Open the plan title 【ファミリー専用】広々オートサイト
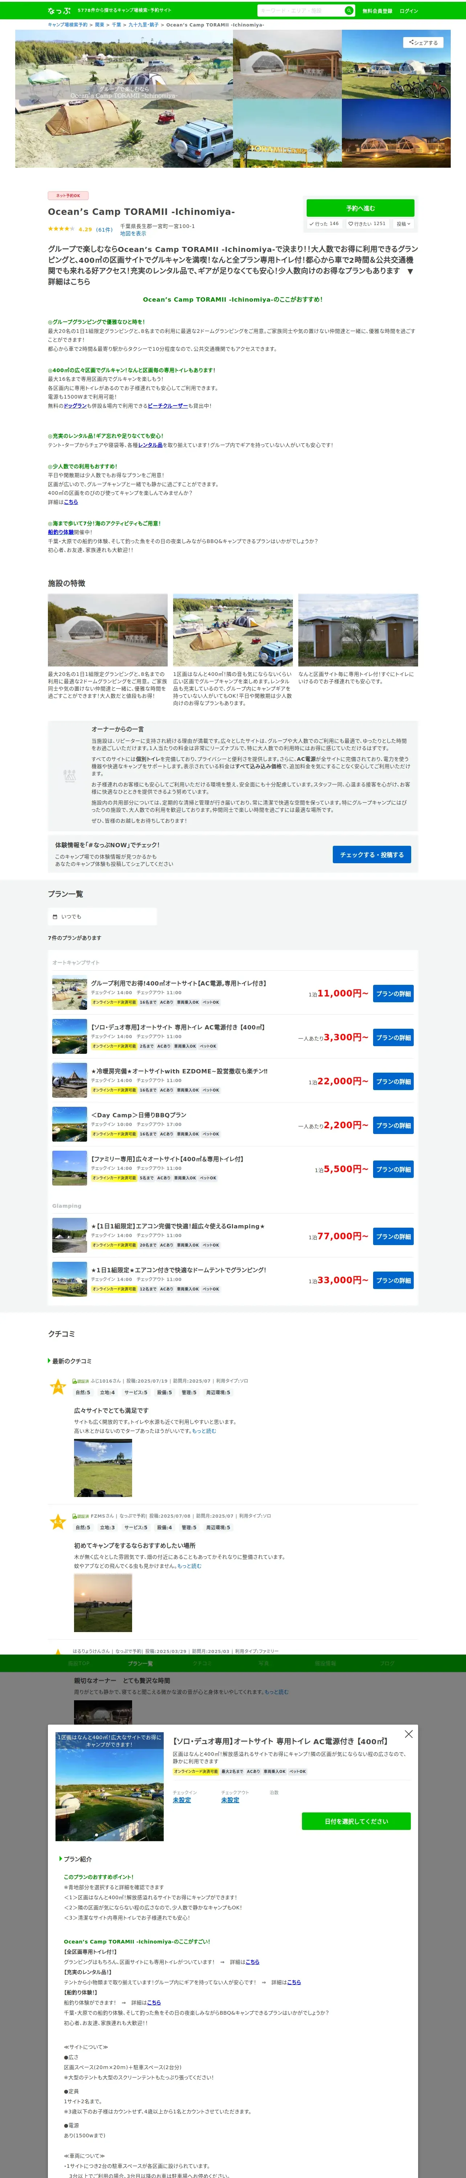Viewport: 466px width, 2178px height. pos(167,1159)
